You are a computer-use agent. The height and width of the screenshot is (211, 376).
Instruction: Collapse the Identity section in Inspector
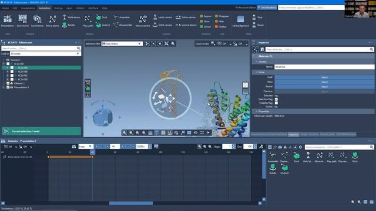click(x=257, y=62)
